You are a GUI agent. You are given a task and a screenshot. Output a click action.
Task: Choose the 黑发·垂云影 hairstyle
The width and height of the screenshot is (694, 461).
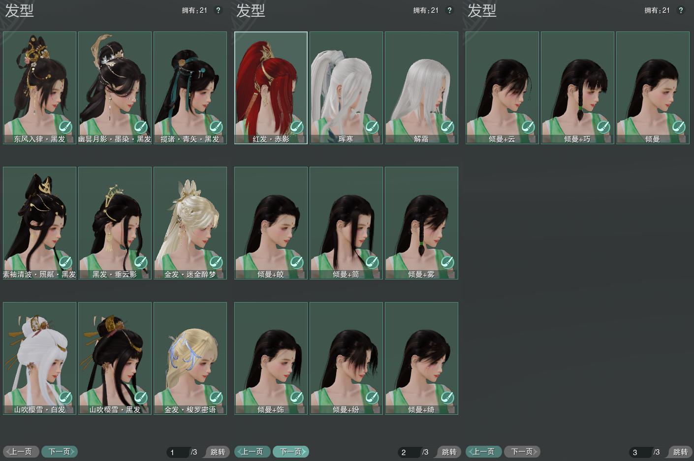115,223
